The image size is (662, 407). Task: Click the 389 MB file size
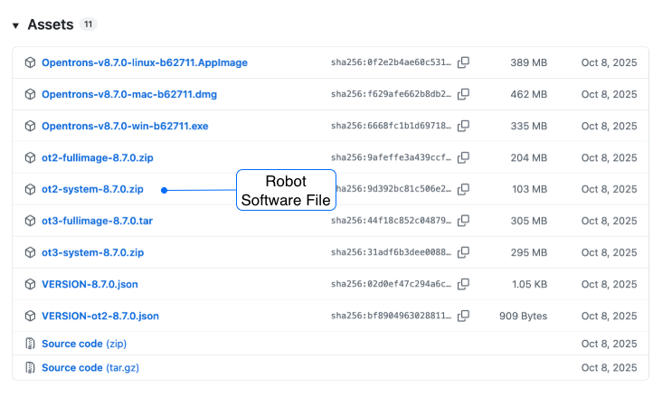(x=528, y=62)
